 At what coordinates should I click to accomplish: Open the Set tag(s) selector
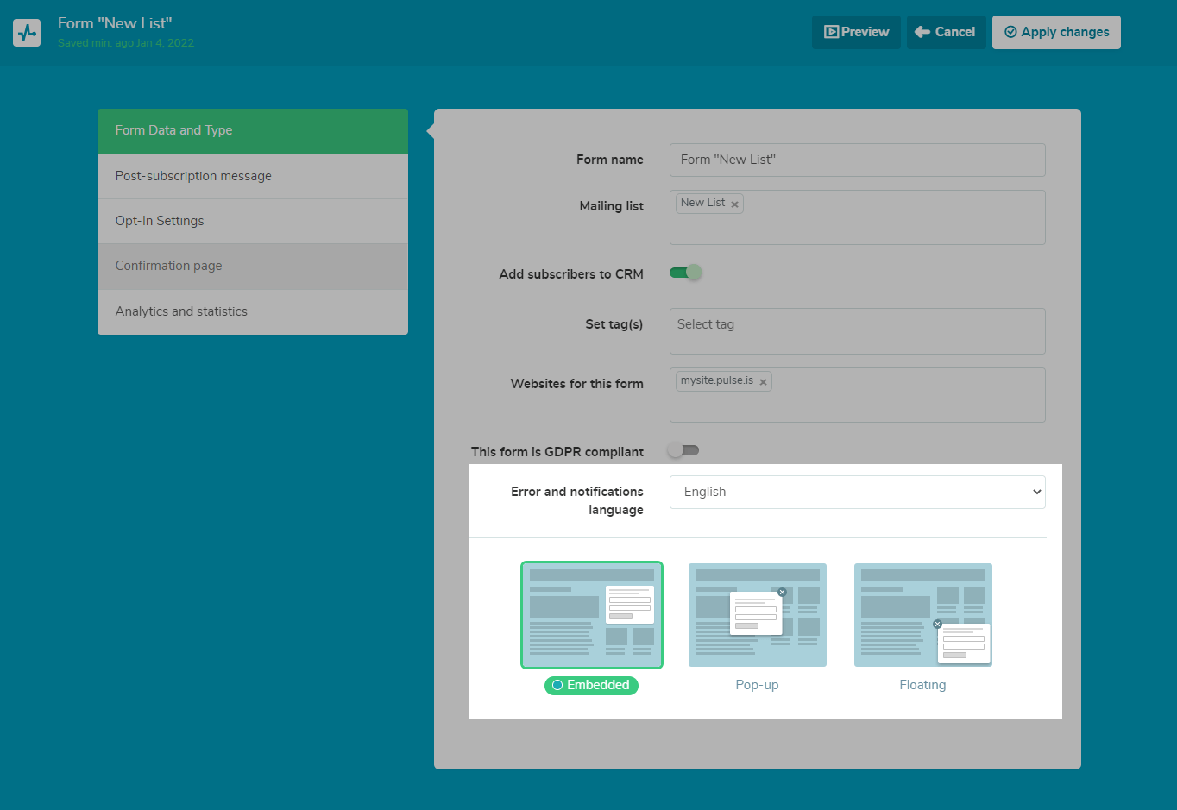coord(857,330)
